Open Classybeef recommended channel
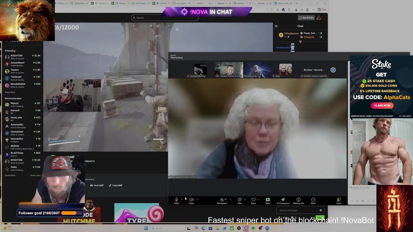The width and height of the screenshot is (413, 232). click(x=22, y=133)
